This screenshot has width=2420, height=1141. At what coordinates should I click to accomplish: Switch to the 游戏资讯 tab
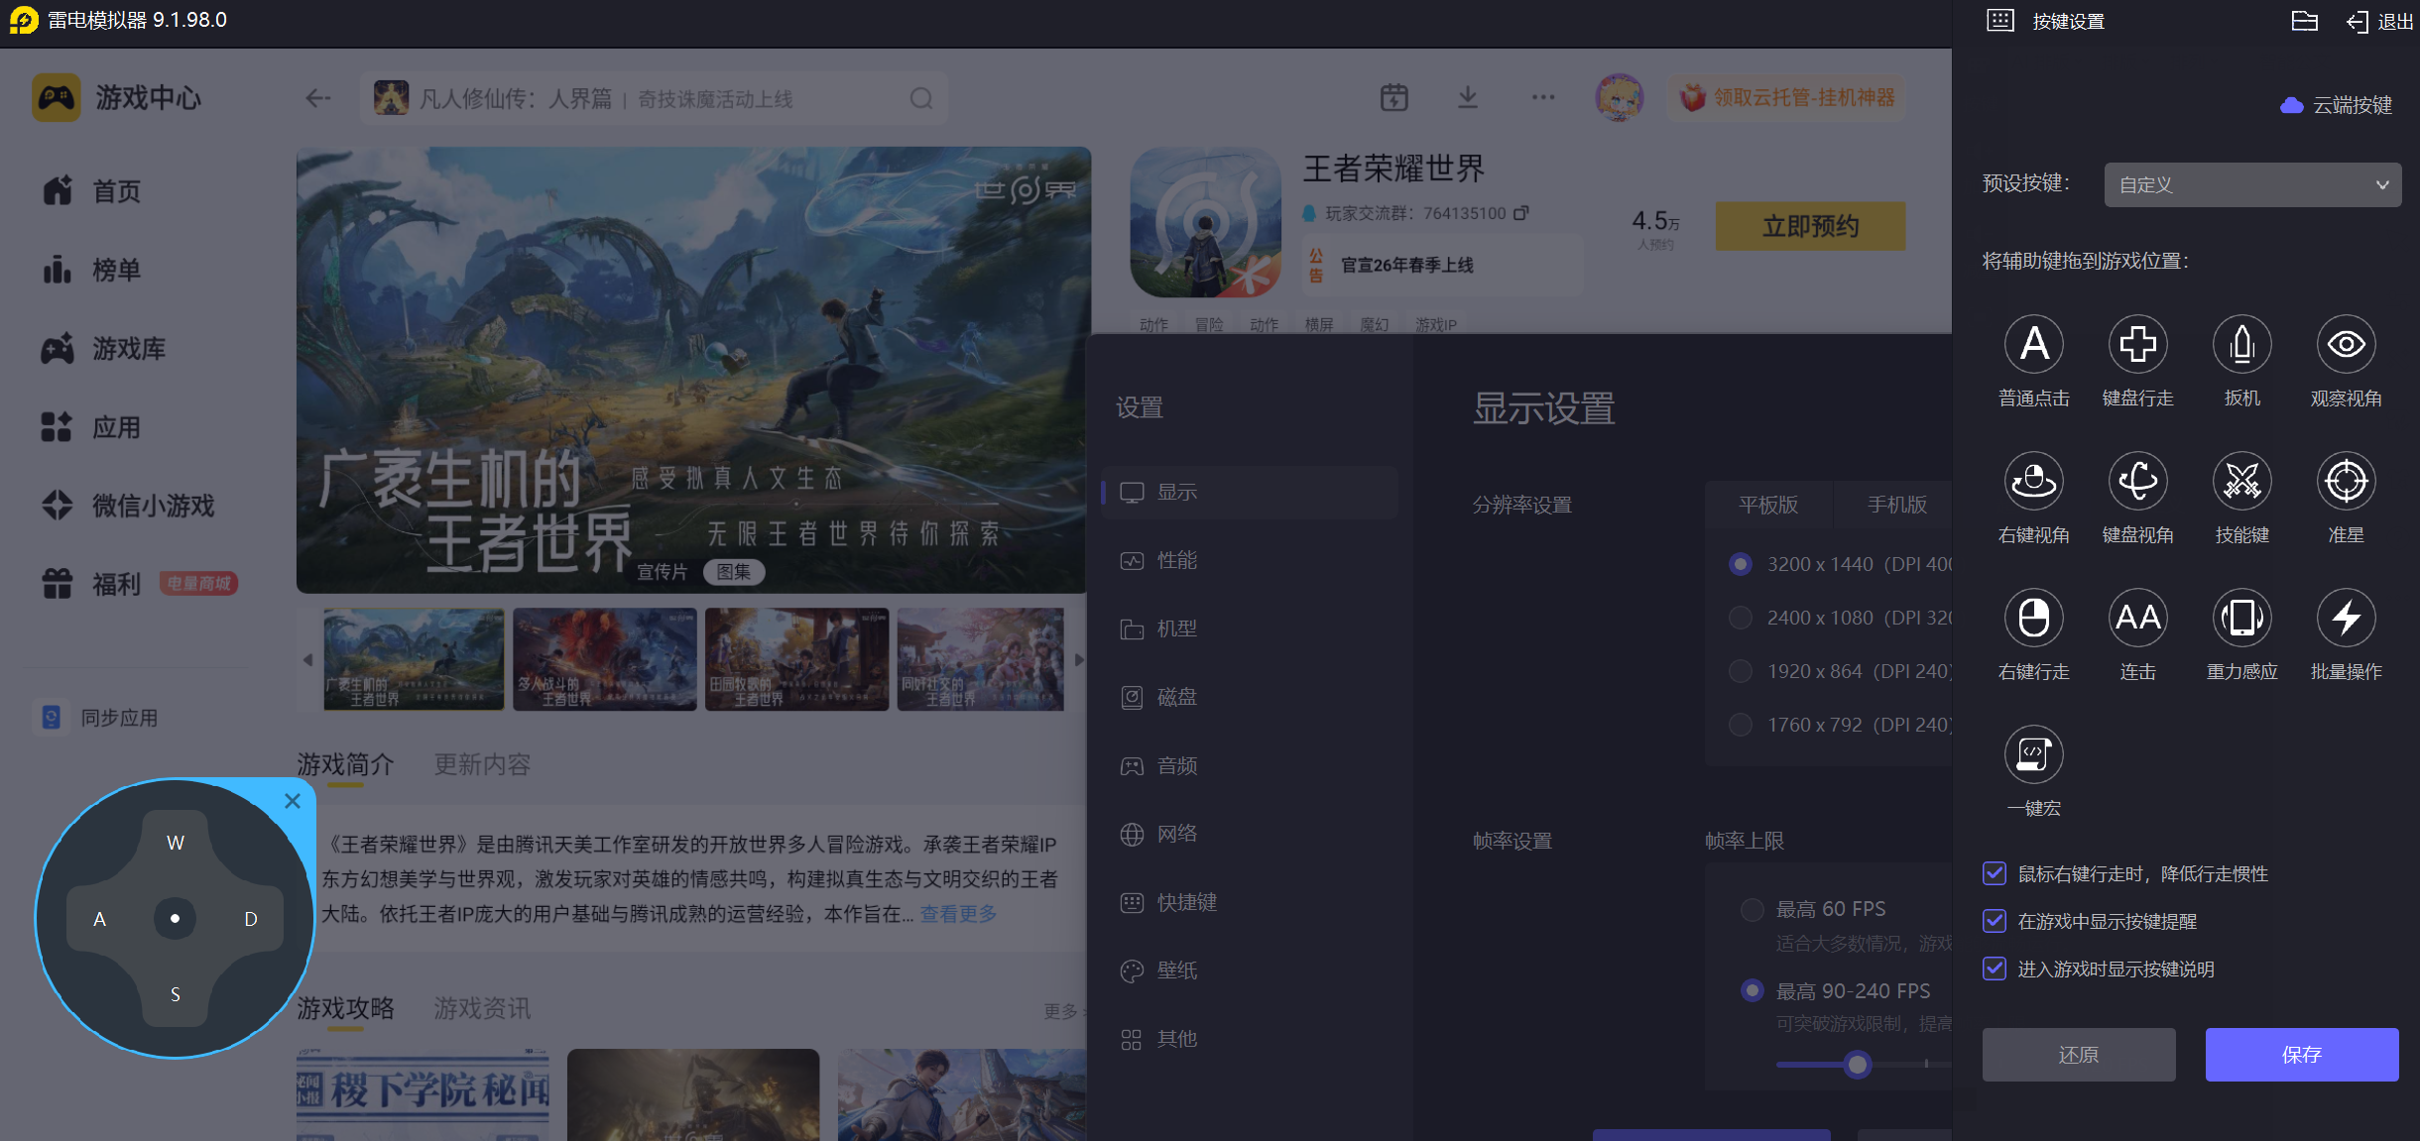[482, 1008]
